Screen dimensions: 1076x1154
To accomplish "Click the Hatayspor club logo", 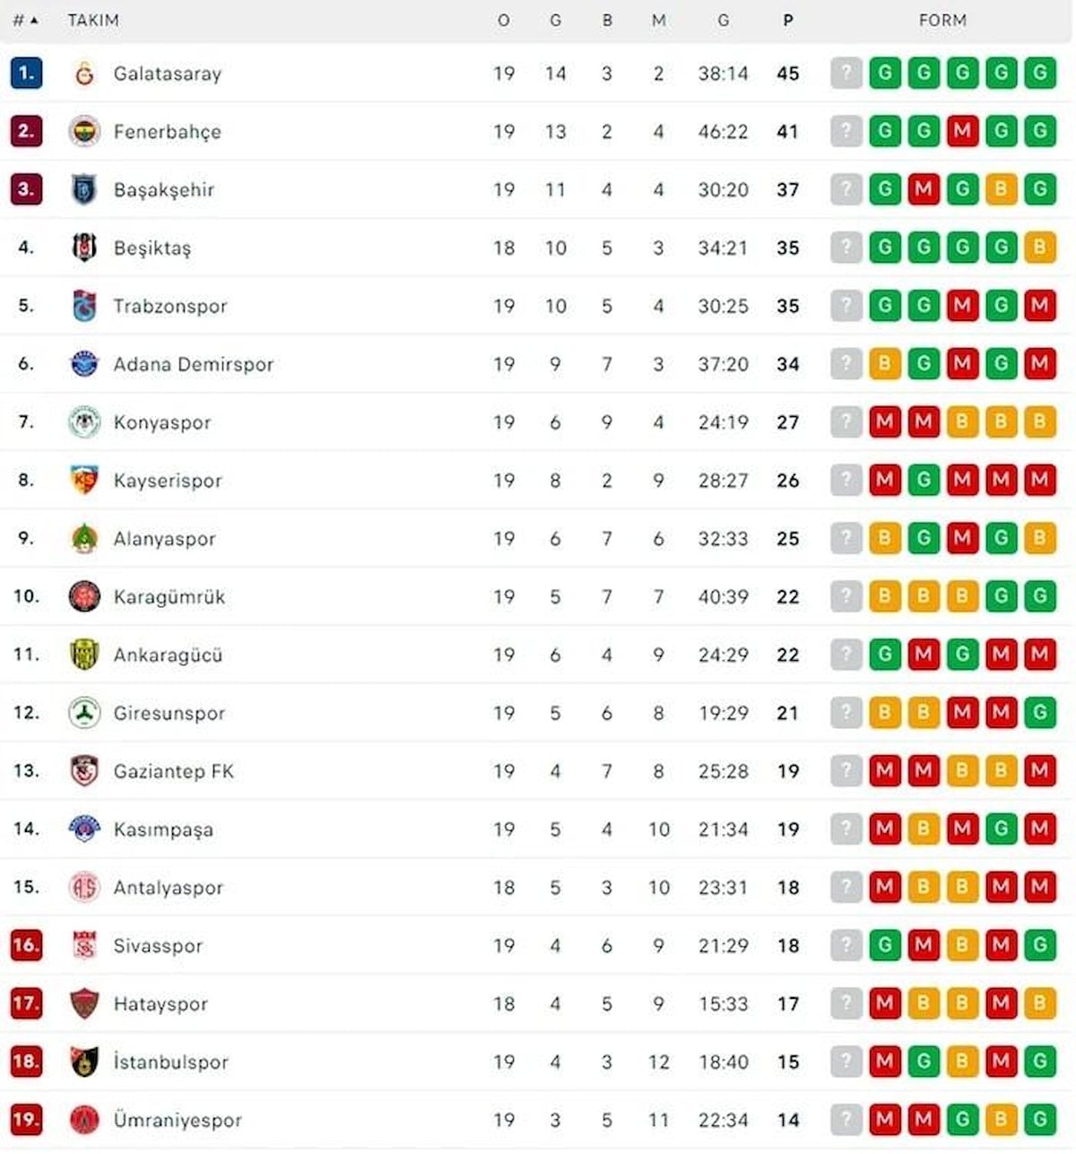I will coord(84,1003).
